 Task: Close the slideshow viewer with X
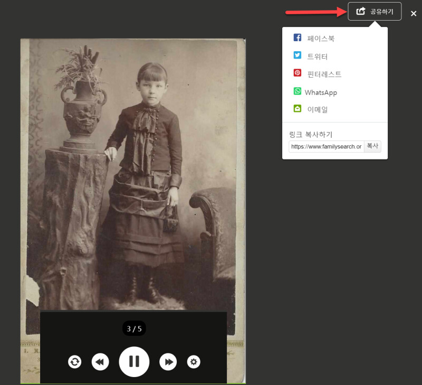[414, 14]
